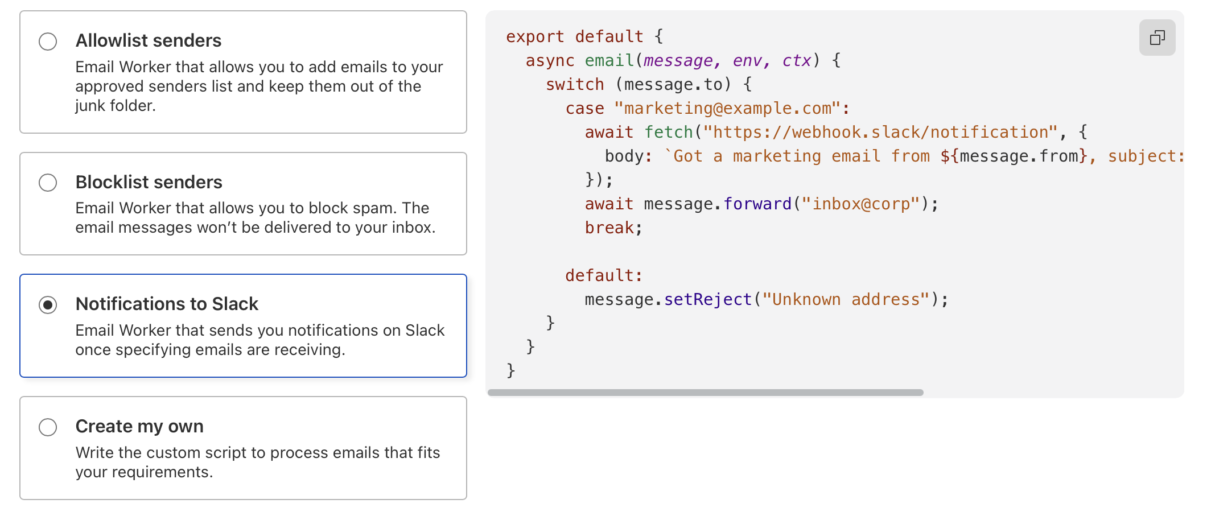The image size is (1211, 520).
Task: Click the Notifications to Slack heading
Action: [167, 304]
